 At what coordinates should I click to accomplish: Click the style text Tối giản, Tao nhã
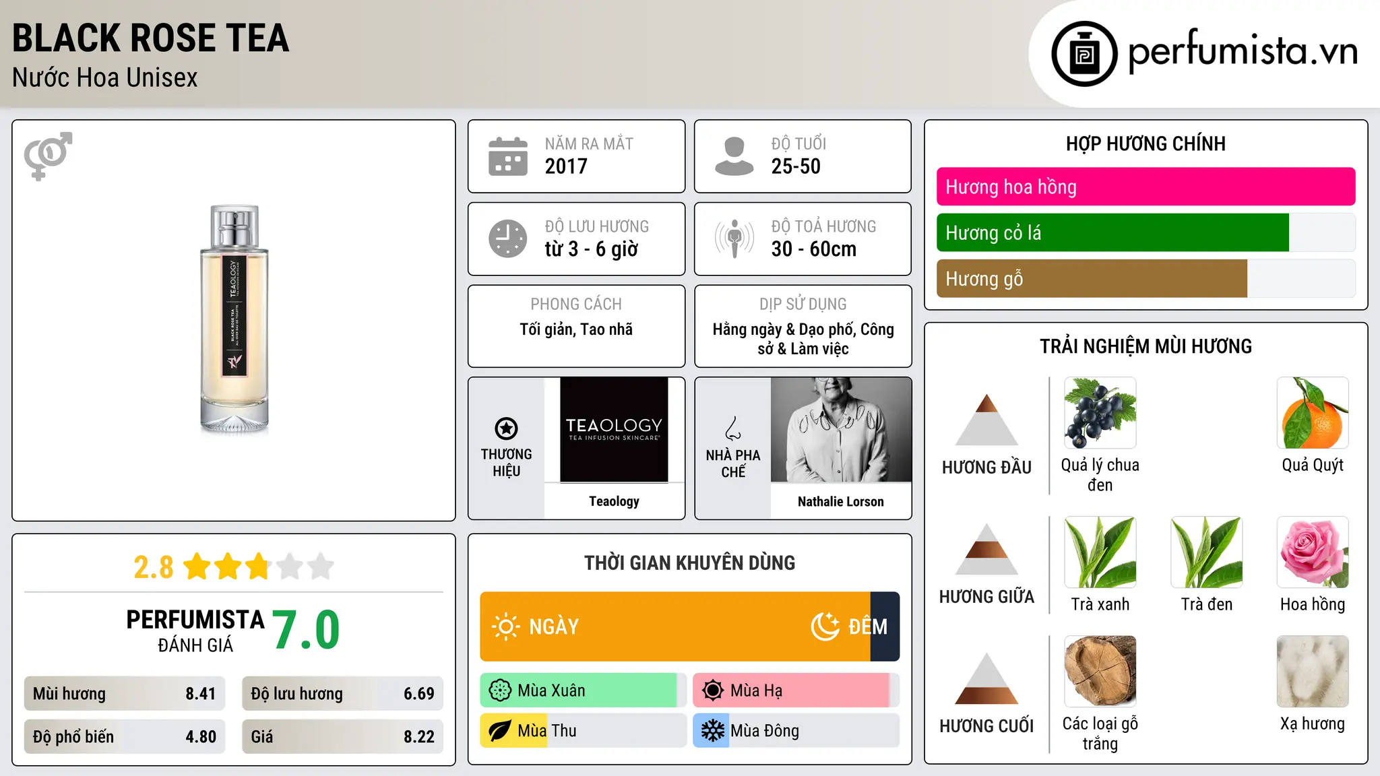(x=576, y=329)
